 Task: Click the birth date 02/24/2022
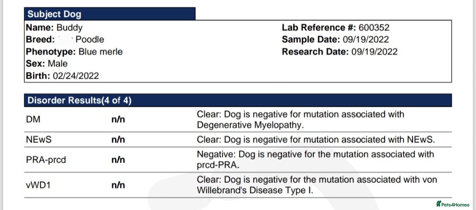tap(76, 76)
